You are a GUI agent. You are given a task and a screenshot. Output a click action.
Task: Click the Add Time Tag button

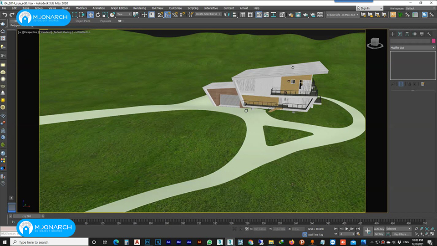315,235
